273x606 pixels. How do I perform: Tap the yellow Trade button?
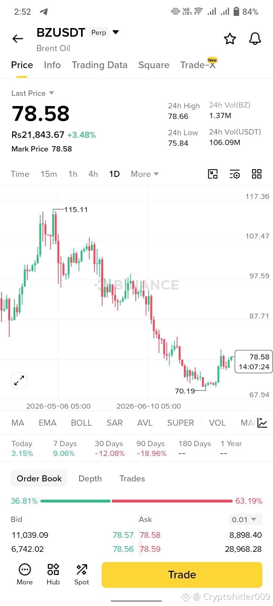(182, 575)
